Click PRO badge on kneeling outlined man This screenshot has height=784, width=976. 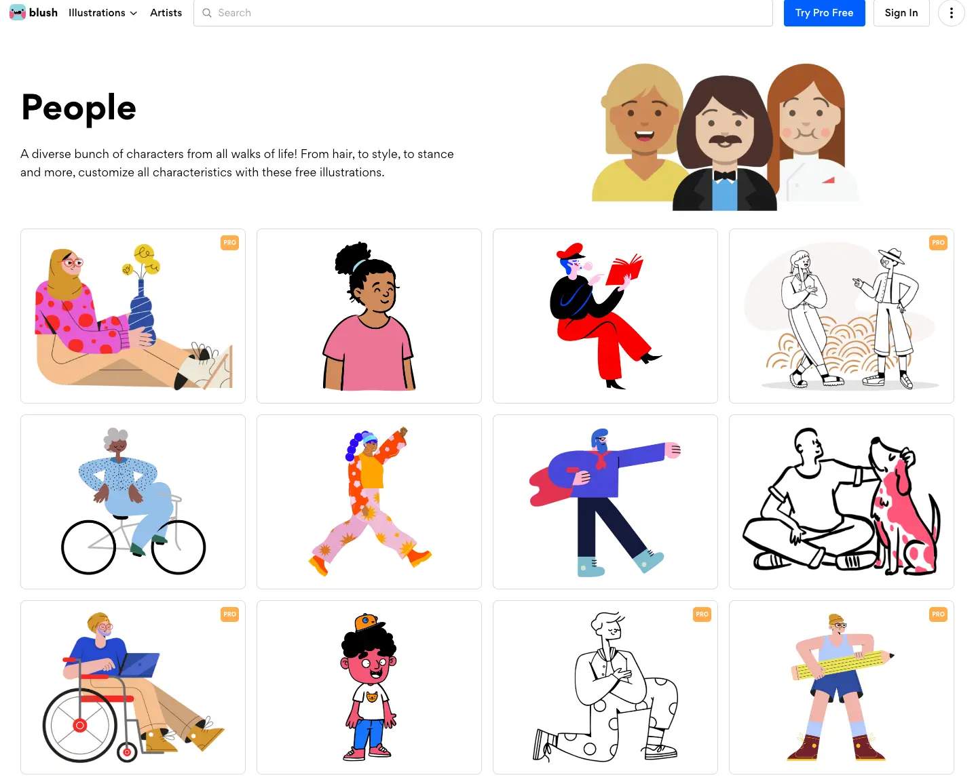point(702,614)
